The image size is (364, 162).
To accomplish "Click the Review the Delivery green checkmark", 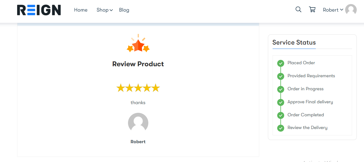I will click(x=280, y=128).
